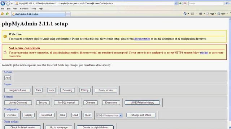This screenshot has width=231, height=129.
Task: Open the View menu
Action: (15, 9)
